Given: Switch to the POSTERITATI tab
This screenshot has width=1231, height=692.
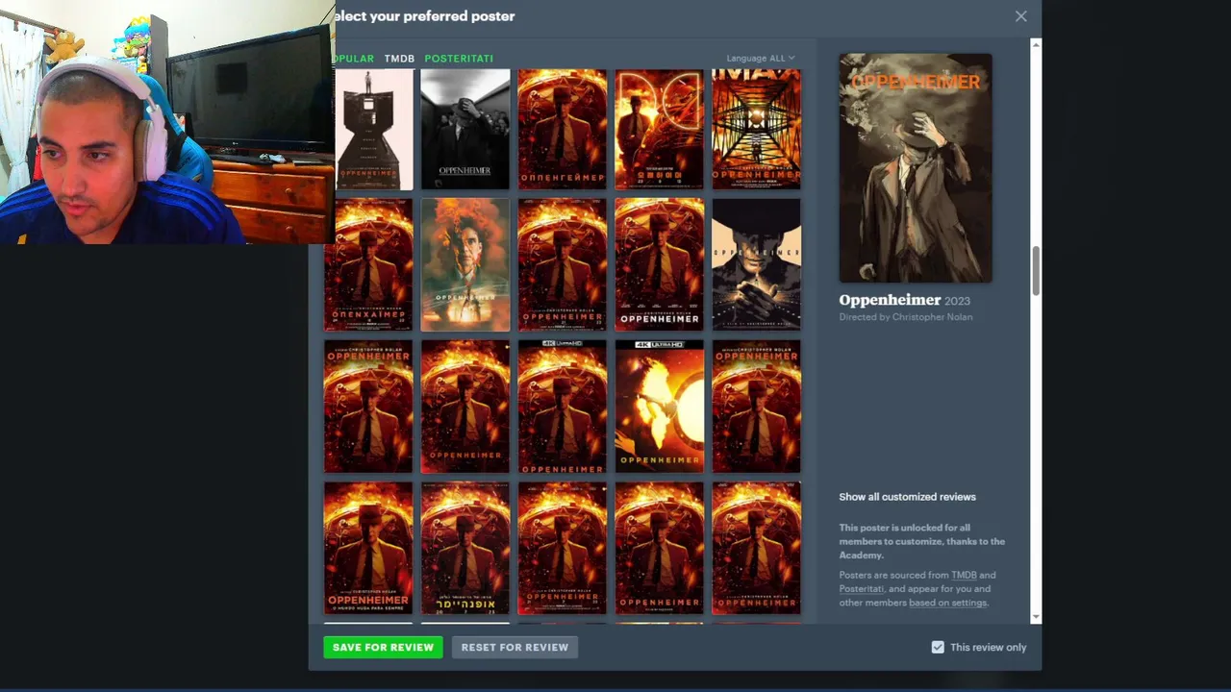Looking at the screenshot, I should 459,59.
